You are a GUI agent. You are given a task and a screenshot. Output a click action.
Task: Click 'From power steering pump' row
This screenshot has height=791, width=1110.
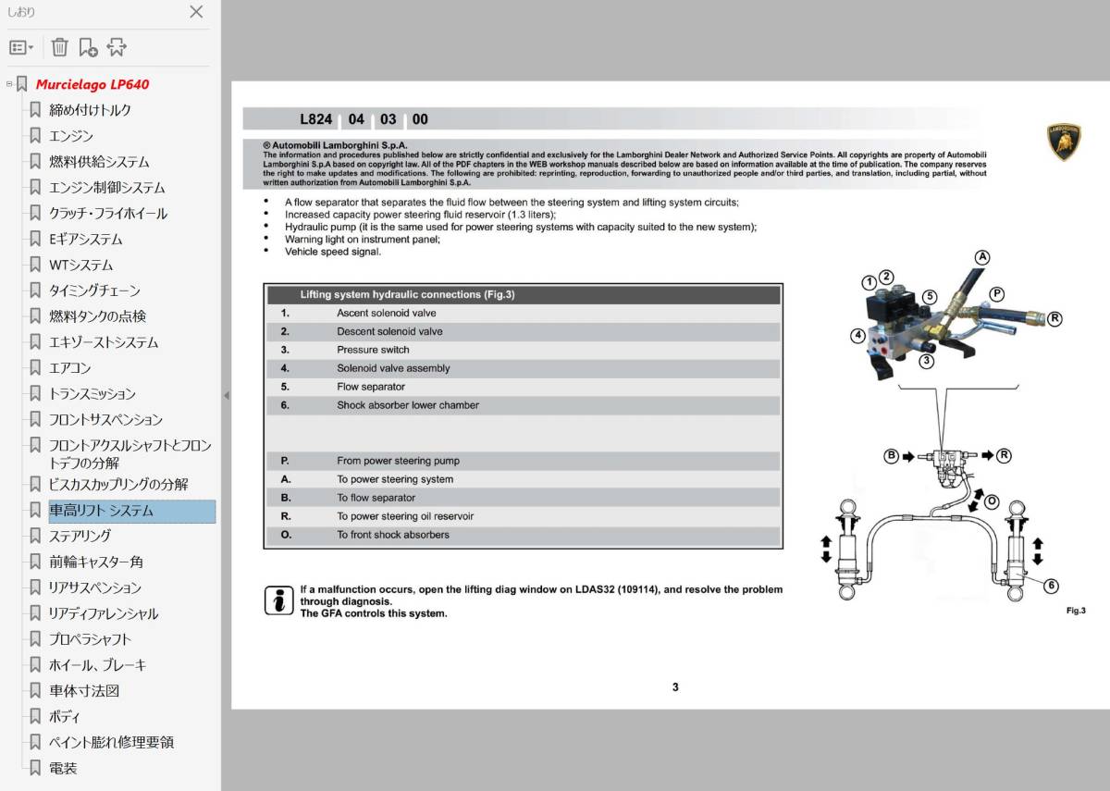pyautogui.click(x=524, y=462)
